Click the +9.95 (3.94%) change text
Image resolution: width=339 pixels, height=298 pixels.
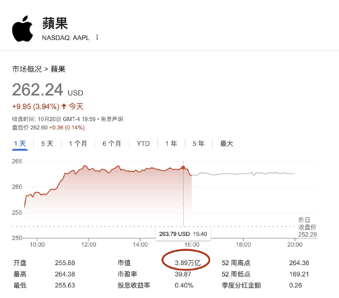tap(36, 107)
